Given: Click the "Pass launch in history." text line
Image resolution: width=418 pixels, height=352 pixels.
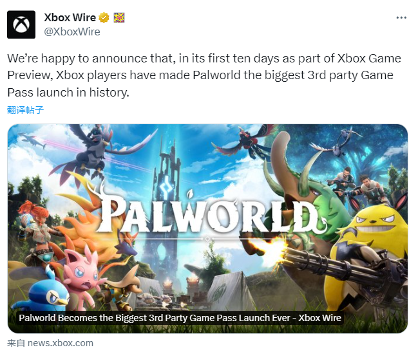Looking at the screenshot, I should [x=68, y=93].
